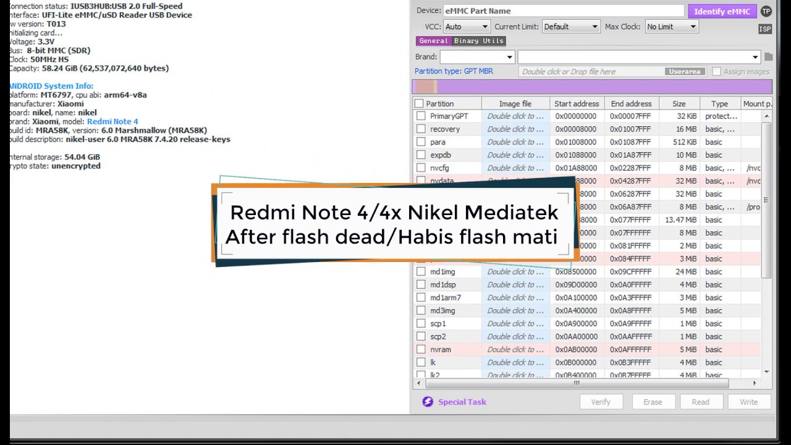Image resolution: width=791 pixels, height=445 pixels.
Task: Click the recovery image file cell
Action: [x=515, y=129]
